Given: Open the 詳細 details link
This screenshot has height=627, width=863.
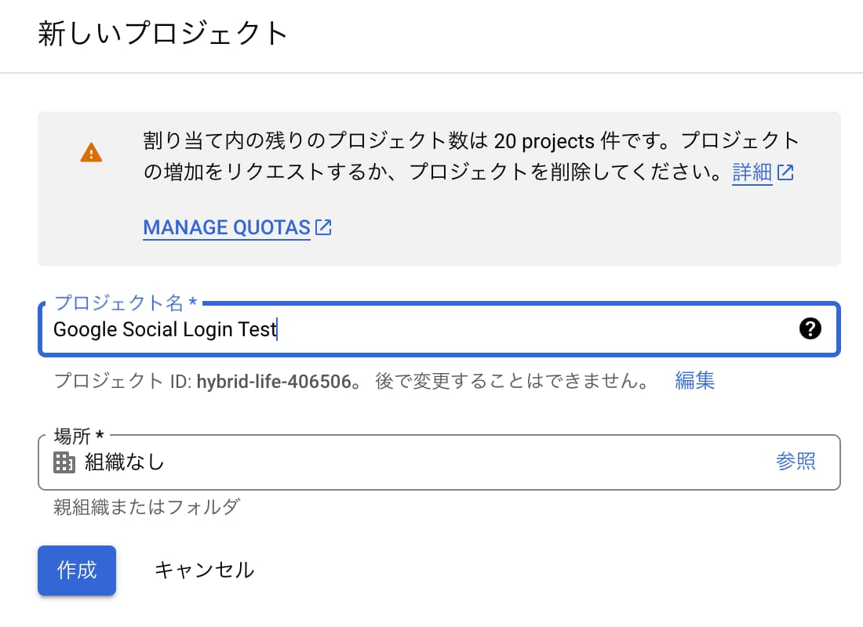Looking at the screenshot, I should [x=752, y=172].
